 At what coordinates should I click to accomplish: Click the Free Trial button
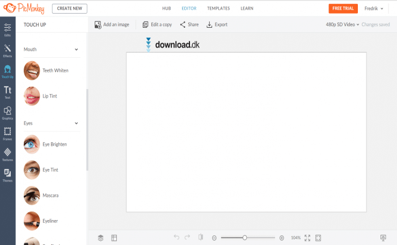pos(343,9)
